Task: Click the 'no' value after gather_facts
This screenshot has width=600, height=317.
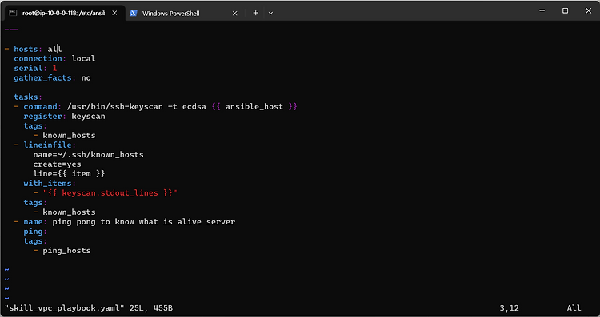Action: tap(86, 78)
